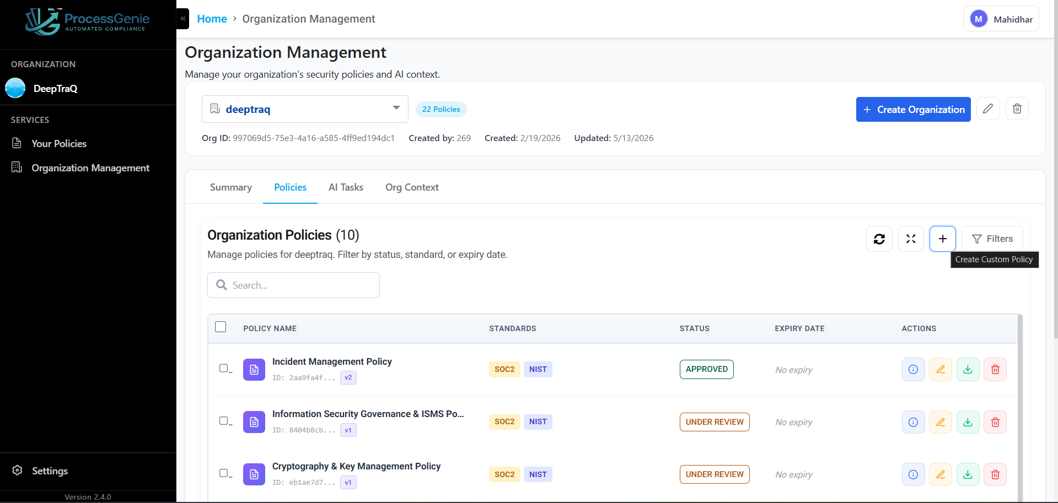Click the Org ID value text

pos(314,138)
